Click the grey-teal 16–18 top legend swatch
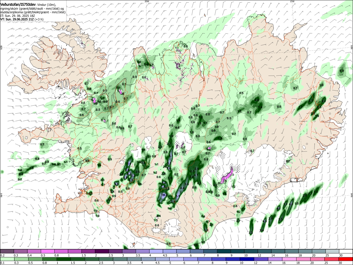353x265 pixels. pos(292,251)
